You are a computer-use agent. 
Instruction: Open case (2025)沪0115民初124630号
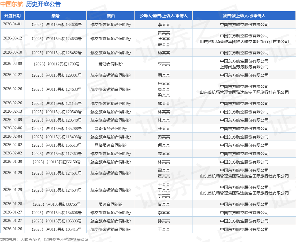(55, 39)
